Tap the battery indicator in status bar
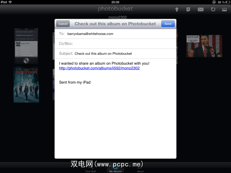Image resolution: width=231 pixels, height=173 pixels. click(x=228, y=2)
